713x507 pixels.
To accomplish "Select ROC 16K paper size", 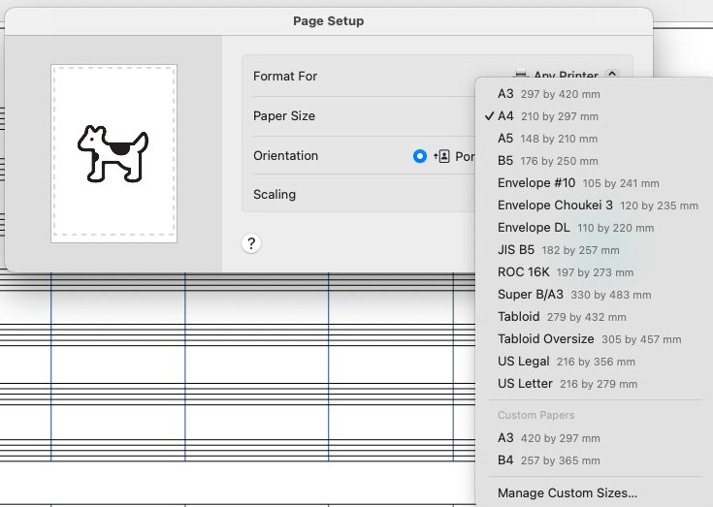I will click(x=563, y=272).
